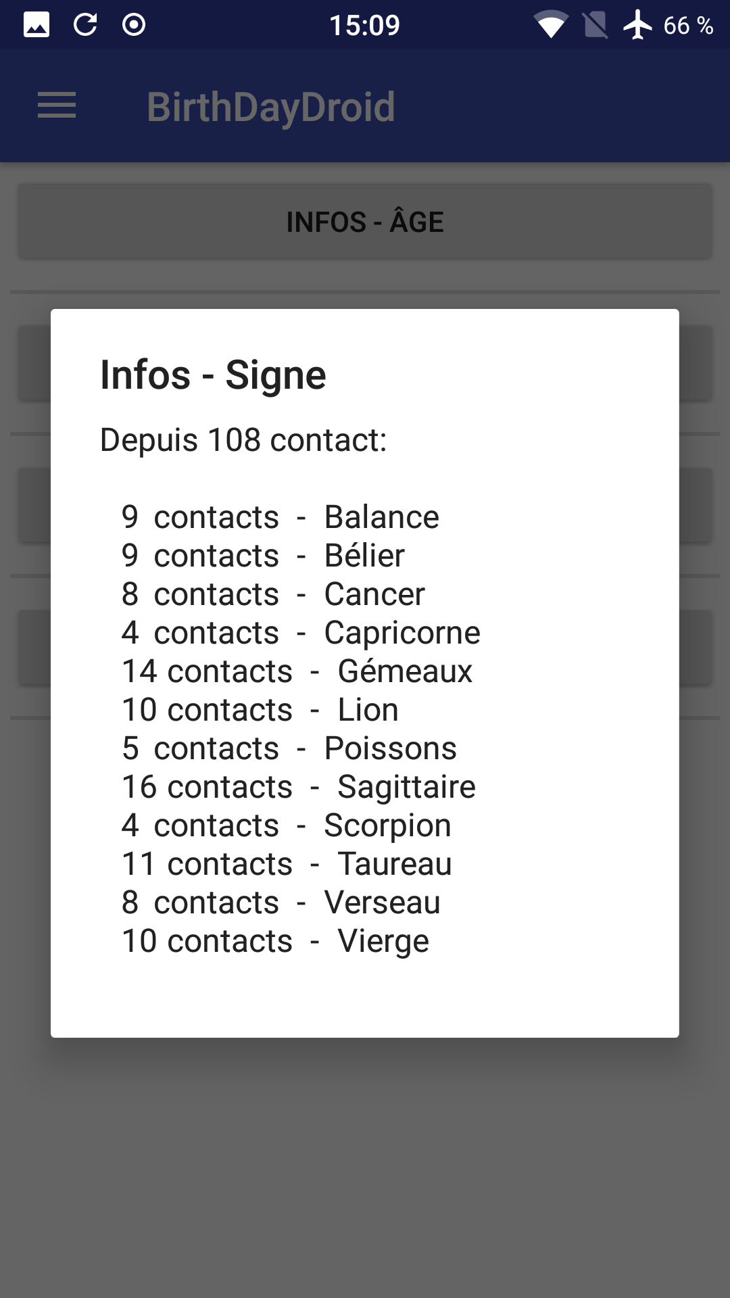Tap the 4 contacts Capricorne row
The height and width of the screenshot is (1298, 730).
click(x=301, y=633)
